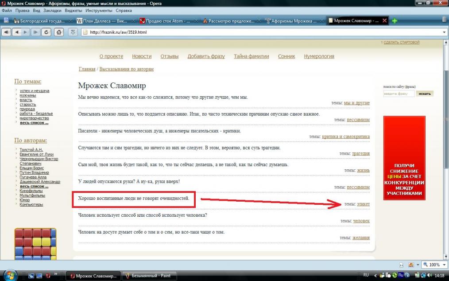
Task: Open the closed tabs trash icon
Action: pyautogui.click(x=444, y=20)
